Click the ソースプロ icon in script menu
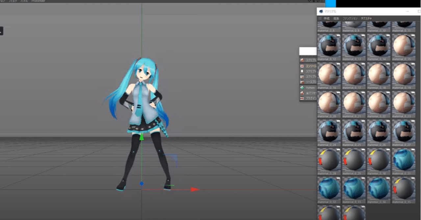 [x=302, y=82]
